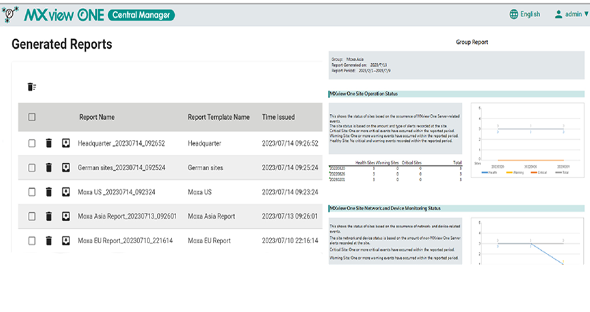Click trash icon for Moxa Asia Report
Viewport: 590px width, 312px height.
(49, 216)
